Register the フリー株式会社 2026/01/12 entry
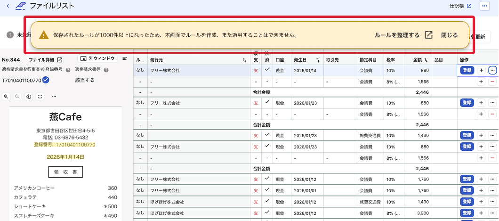Screen dimensions: 499x221 click(x=467, y=179)
